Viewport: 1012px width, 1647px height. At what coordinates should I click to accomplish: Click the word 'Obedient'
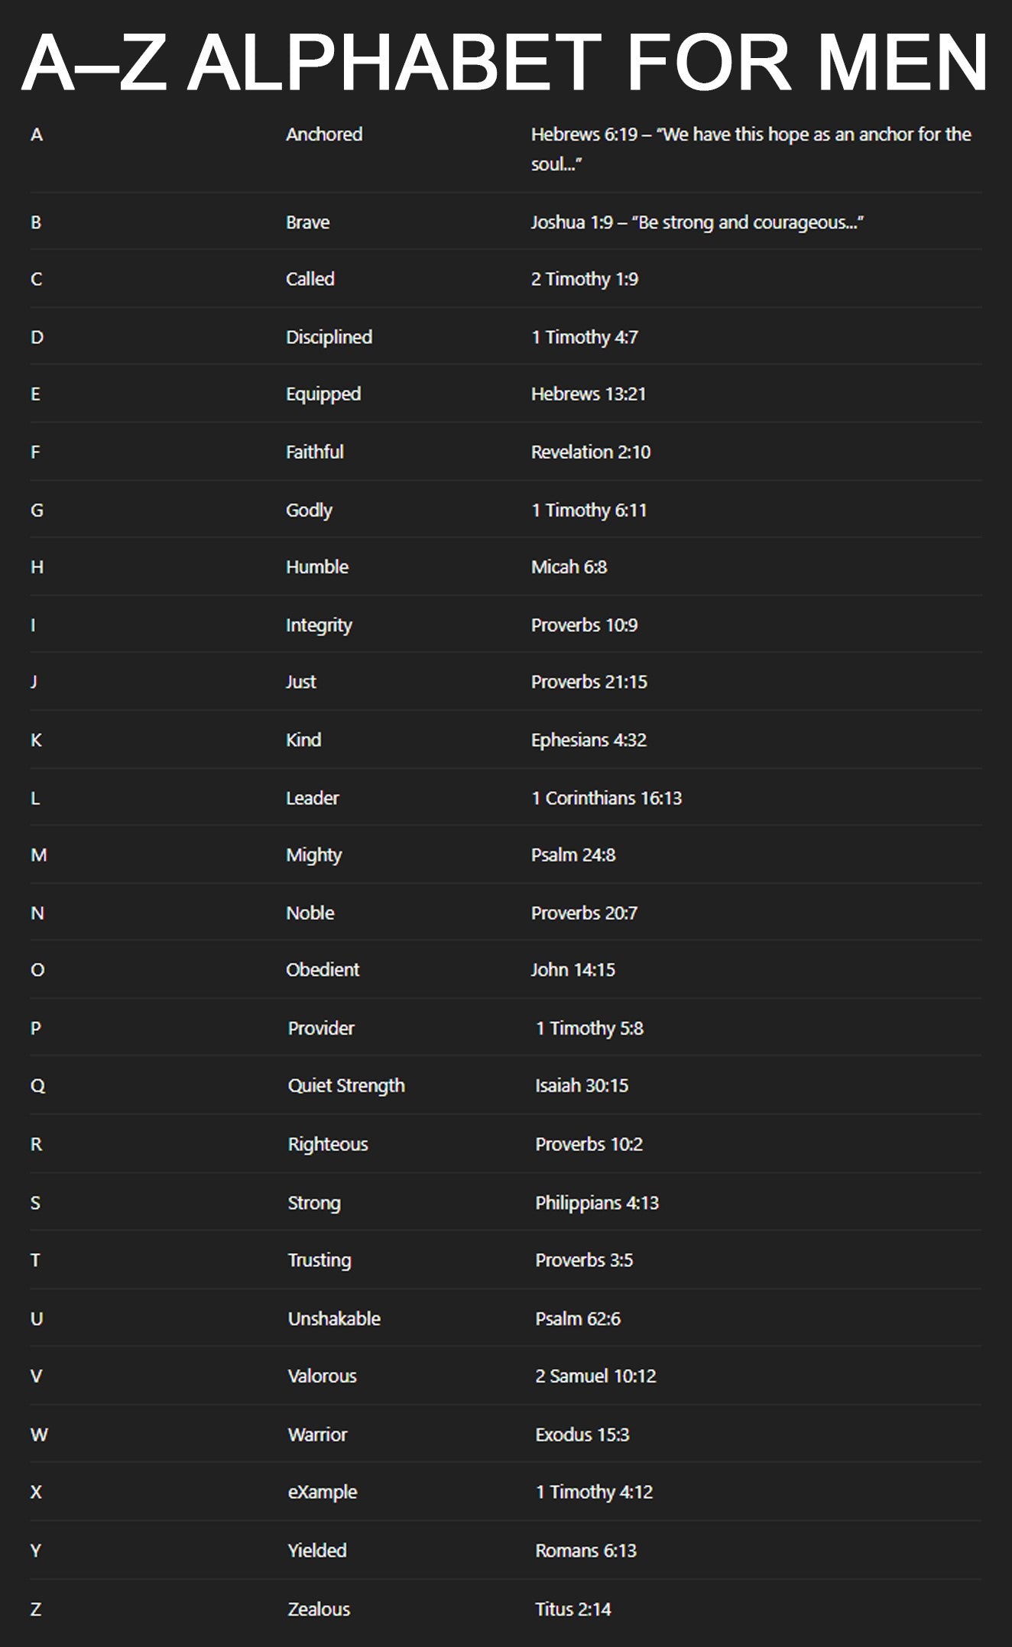[322, 970]
